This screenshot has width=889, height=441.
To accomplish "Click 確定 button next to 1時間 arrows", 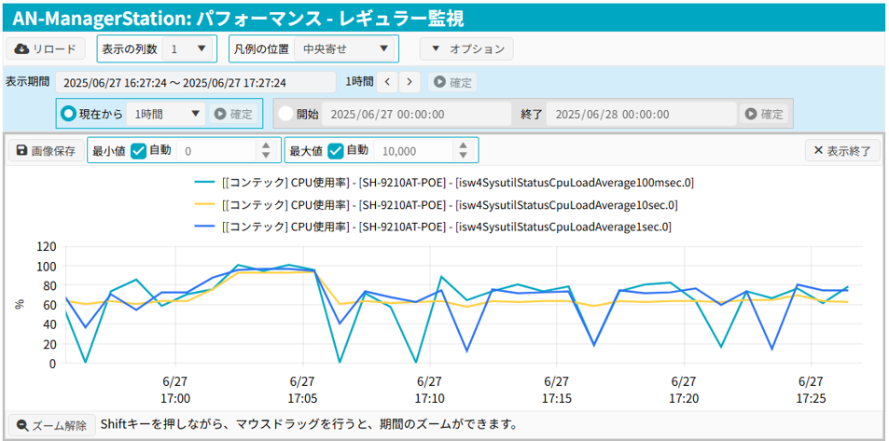I will pos(452,82).
